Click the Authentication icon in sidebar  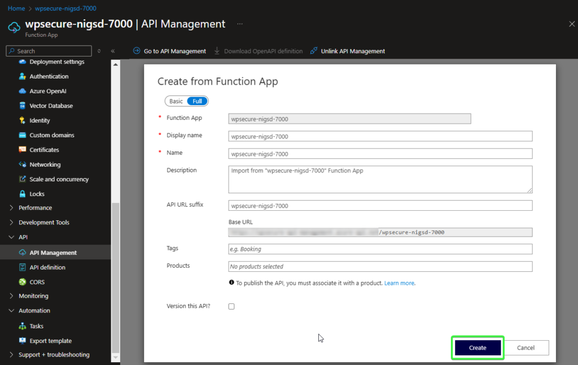click(23, 76)
